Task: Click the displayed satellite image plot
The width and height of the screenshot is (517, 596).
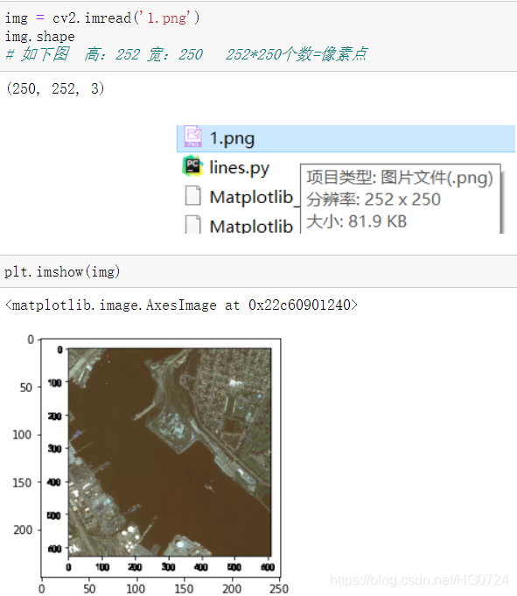Action: (x=170, y=452)
